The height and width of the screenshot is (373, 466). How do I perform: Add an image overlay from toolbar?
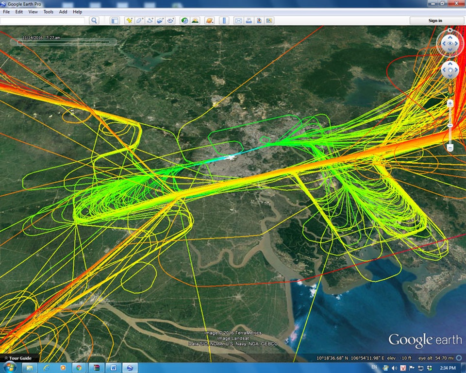coord(160,20)
